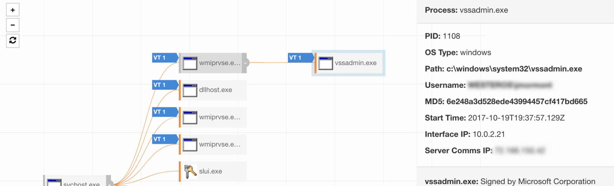Collapse children of the highlighted wmiprvse node
This screenshot has height=186, width=614.
pyautogui.click(x=245, y=63)
